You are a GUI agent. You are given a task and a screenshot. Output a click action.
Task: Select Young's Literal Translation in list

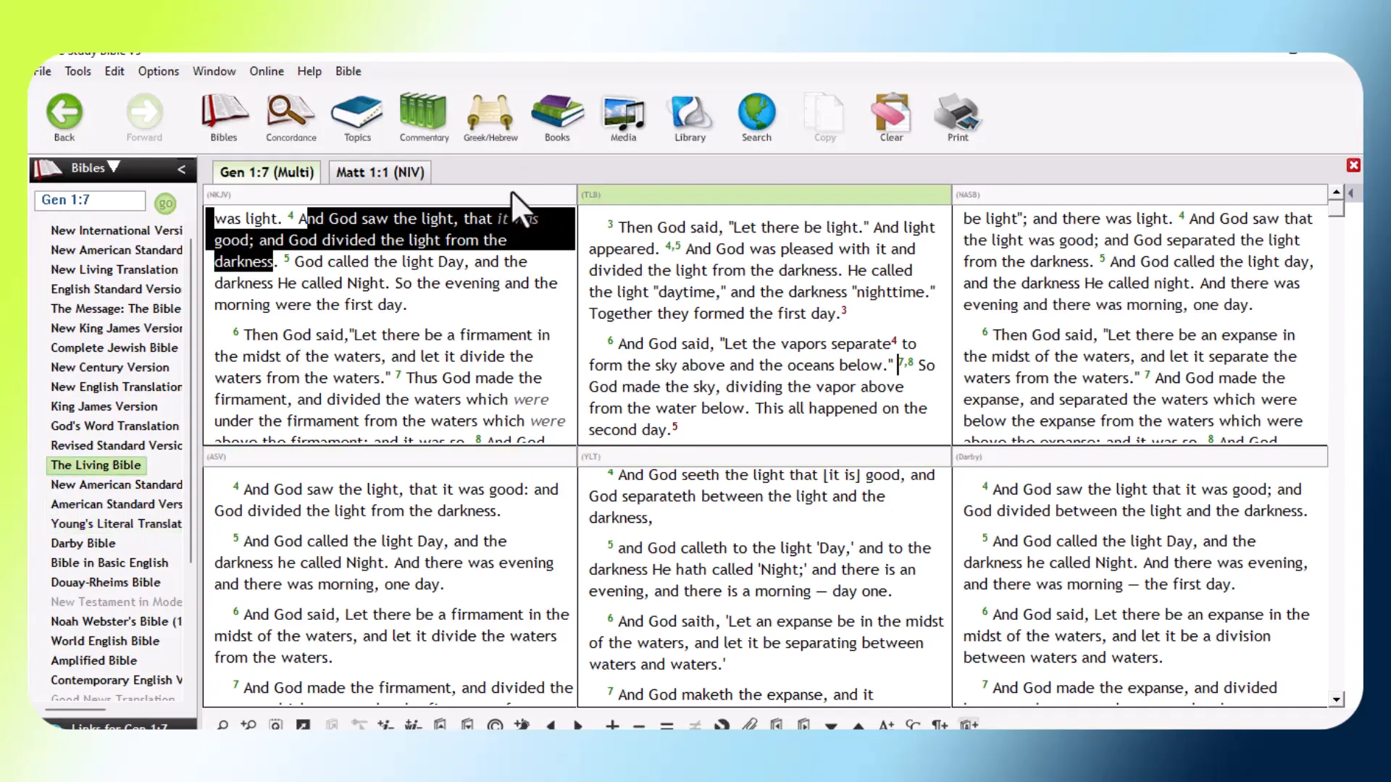pos(117,524)
